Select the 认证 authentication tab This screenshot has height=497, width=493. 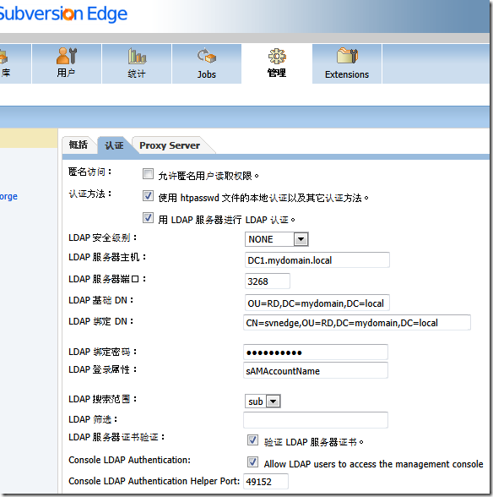pos(114,145)
